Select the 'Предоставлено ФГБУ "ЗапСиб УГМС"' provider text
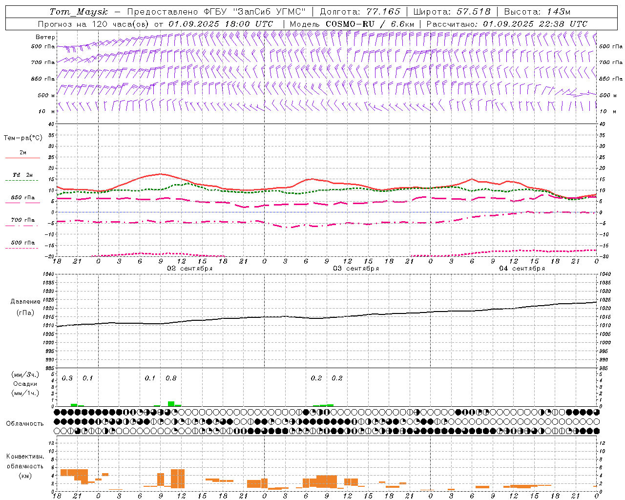Viewport: 625px width, 500px height. (216, 12)
